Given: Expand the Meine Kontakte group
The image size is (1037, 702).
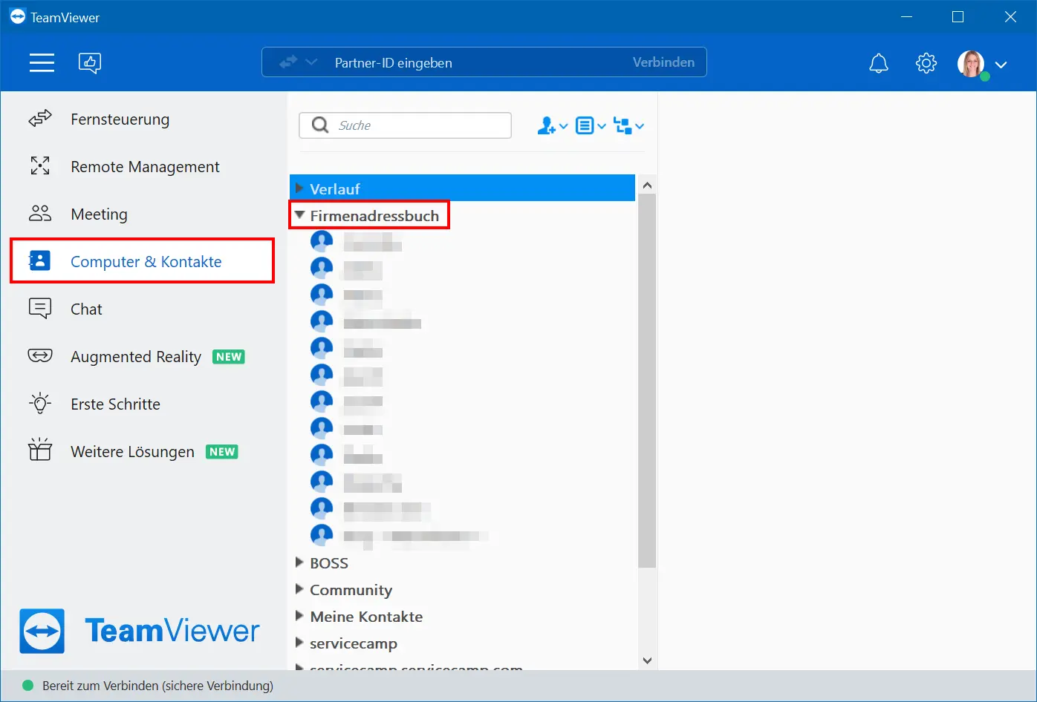Looking at the screenshot, I should point(299,616).
